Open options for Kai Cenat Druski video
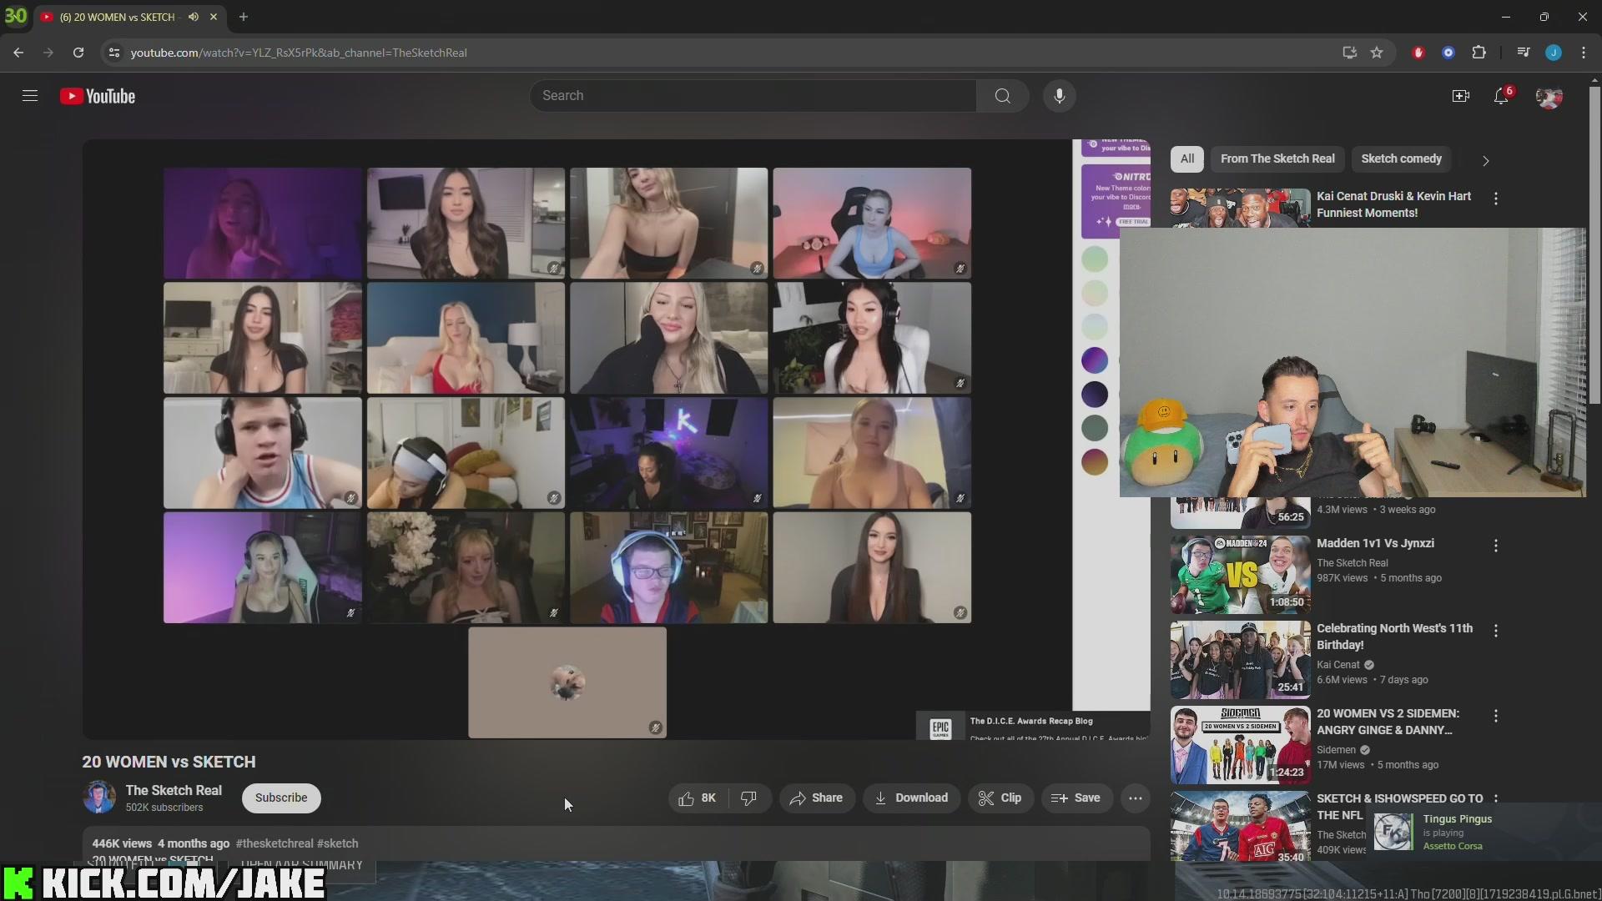The height and width of the screenshot is (901, 1602). click(x=1495, y=199)
